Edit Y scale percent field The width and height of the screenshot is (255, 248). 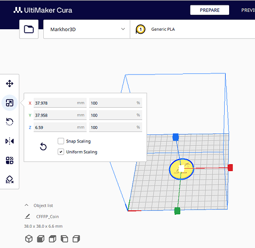(116, 115)
